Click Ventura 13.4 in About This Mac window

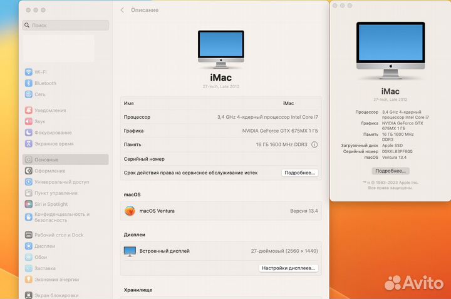(x=394, y=158)
